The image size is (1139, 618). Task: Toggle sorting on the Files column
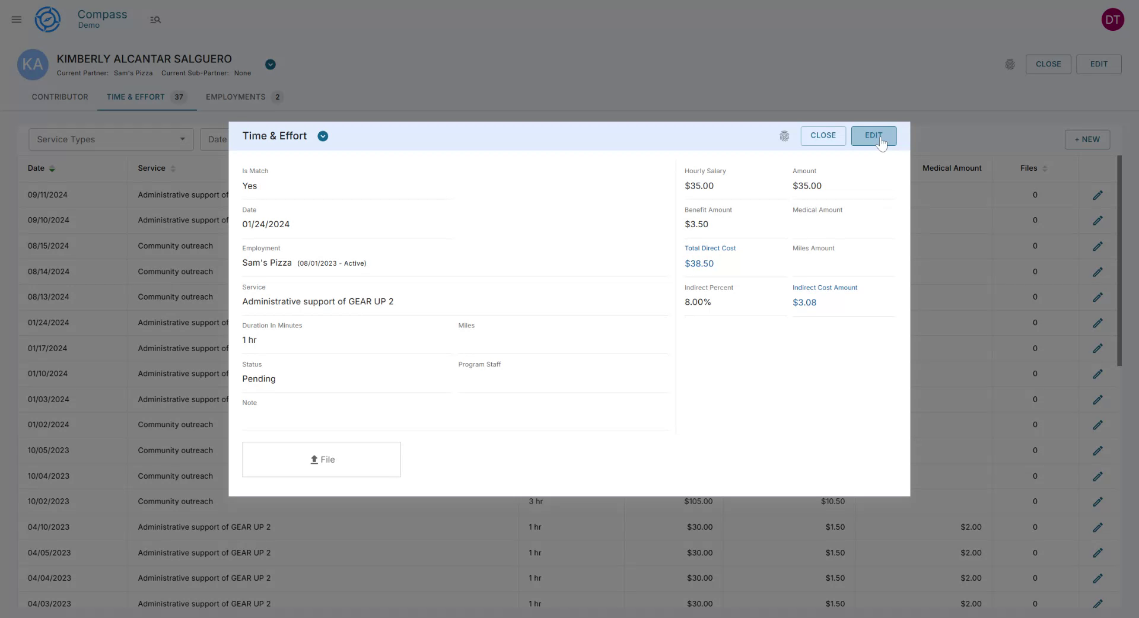point(1045,168)
